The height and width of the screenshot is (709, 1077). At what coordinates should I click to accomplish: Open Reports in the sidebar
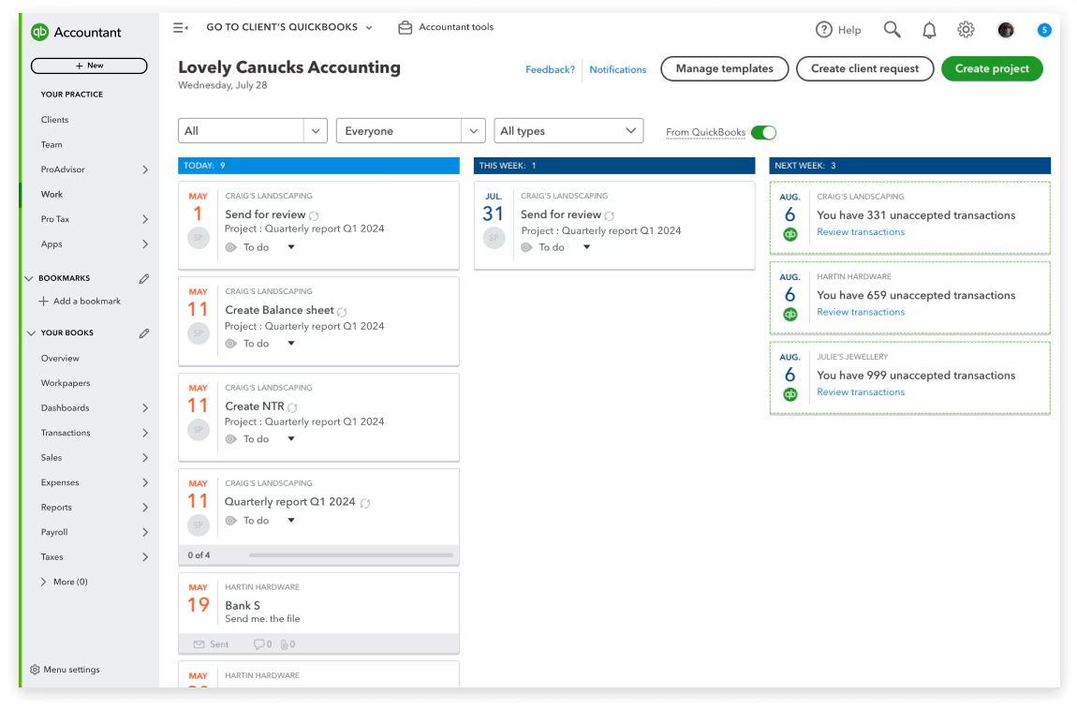pyautogui.click(x=56, y=508)
